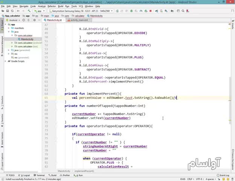Screen dimensions: 235x181
Task: Open the Terminal tool window
Action: pyautogui.click(x=40, y=175)
